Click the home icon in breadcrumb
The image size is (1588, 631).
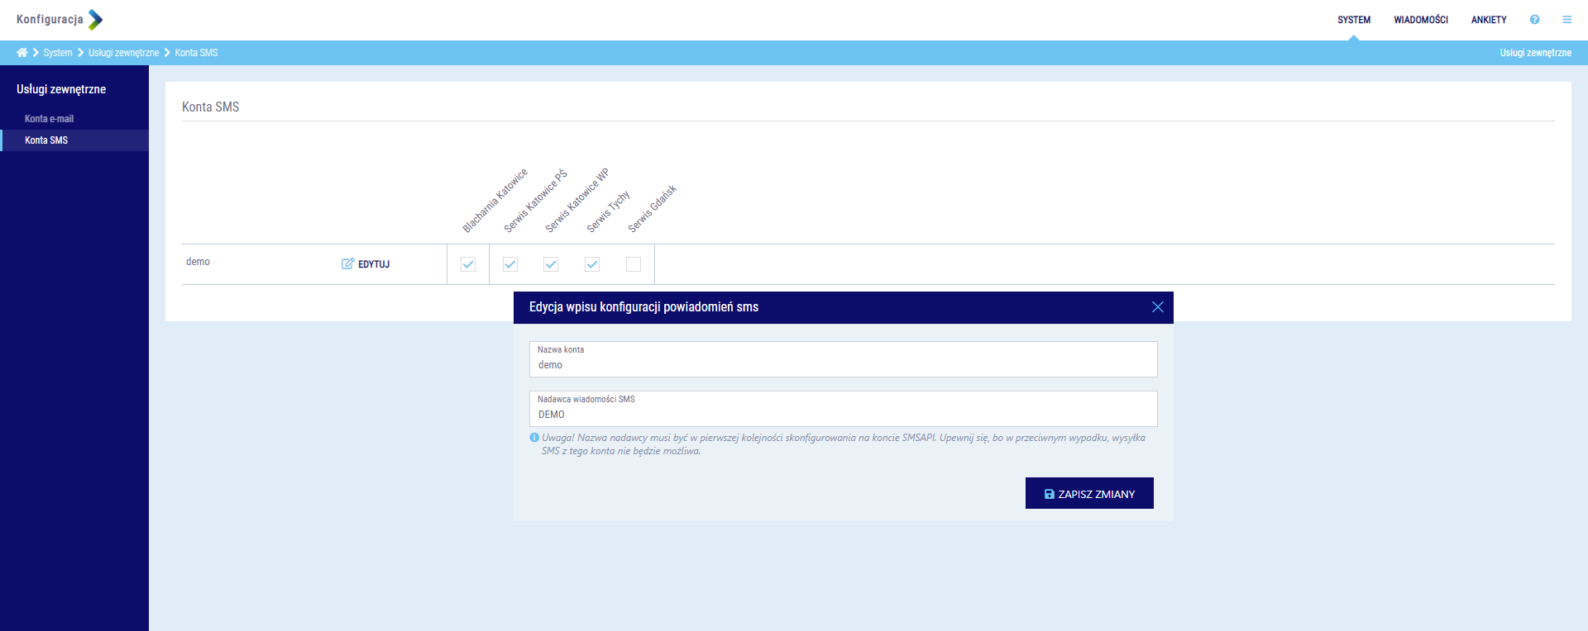pyautogui.click(x=22, y=53)
